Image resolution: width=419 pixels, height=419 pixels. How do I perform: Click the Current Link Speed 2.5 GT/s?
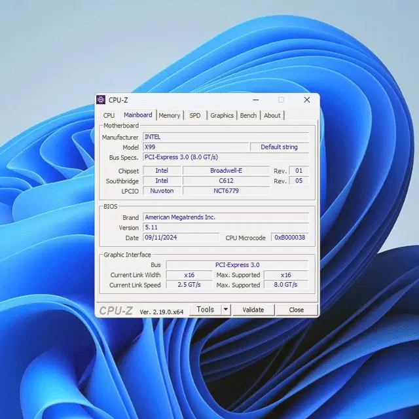tap(189, 285)
